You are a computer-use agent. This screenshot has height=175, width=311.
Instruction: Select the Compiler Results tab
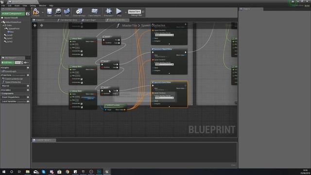pos(44,140)
